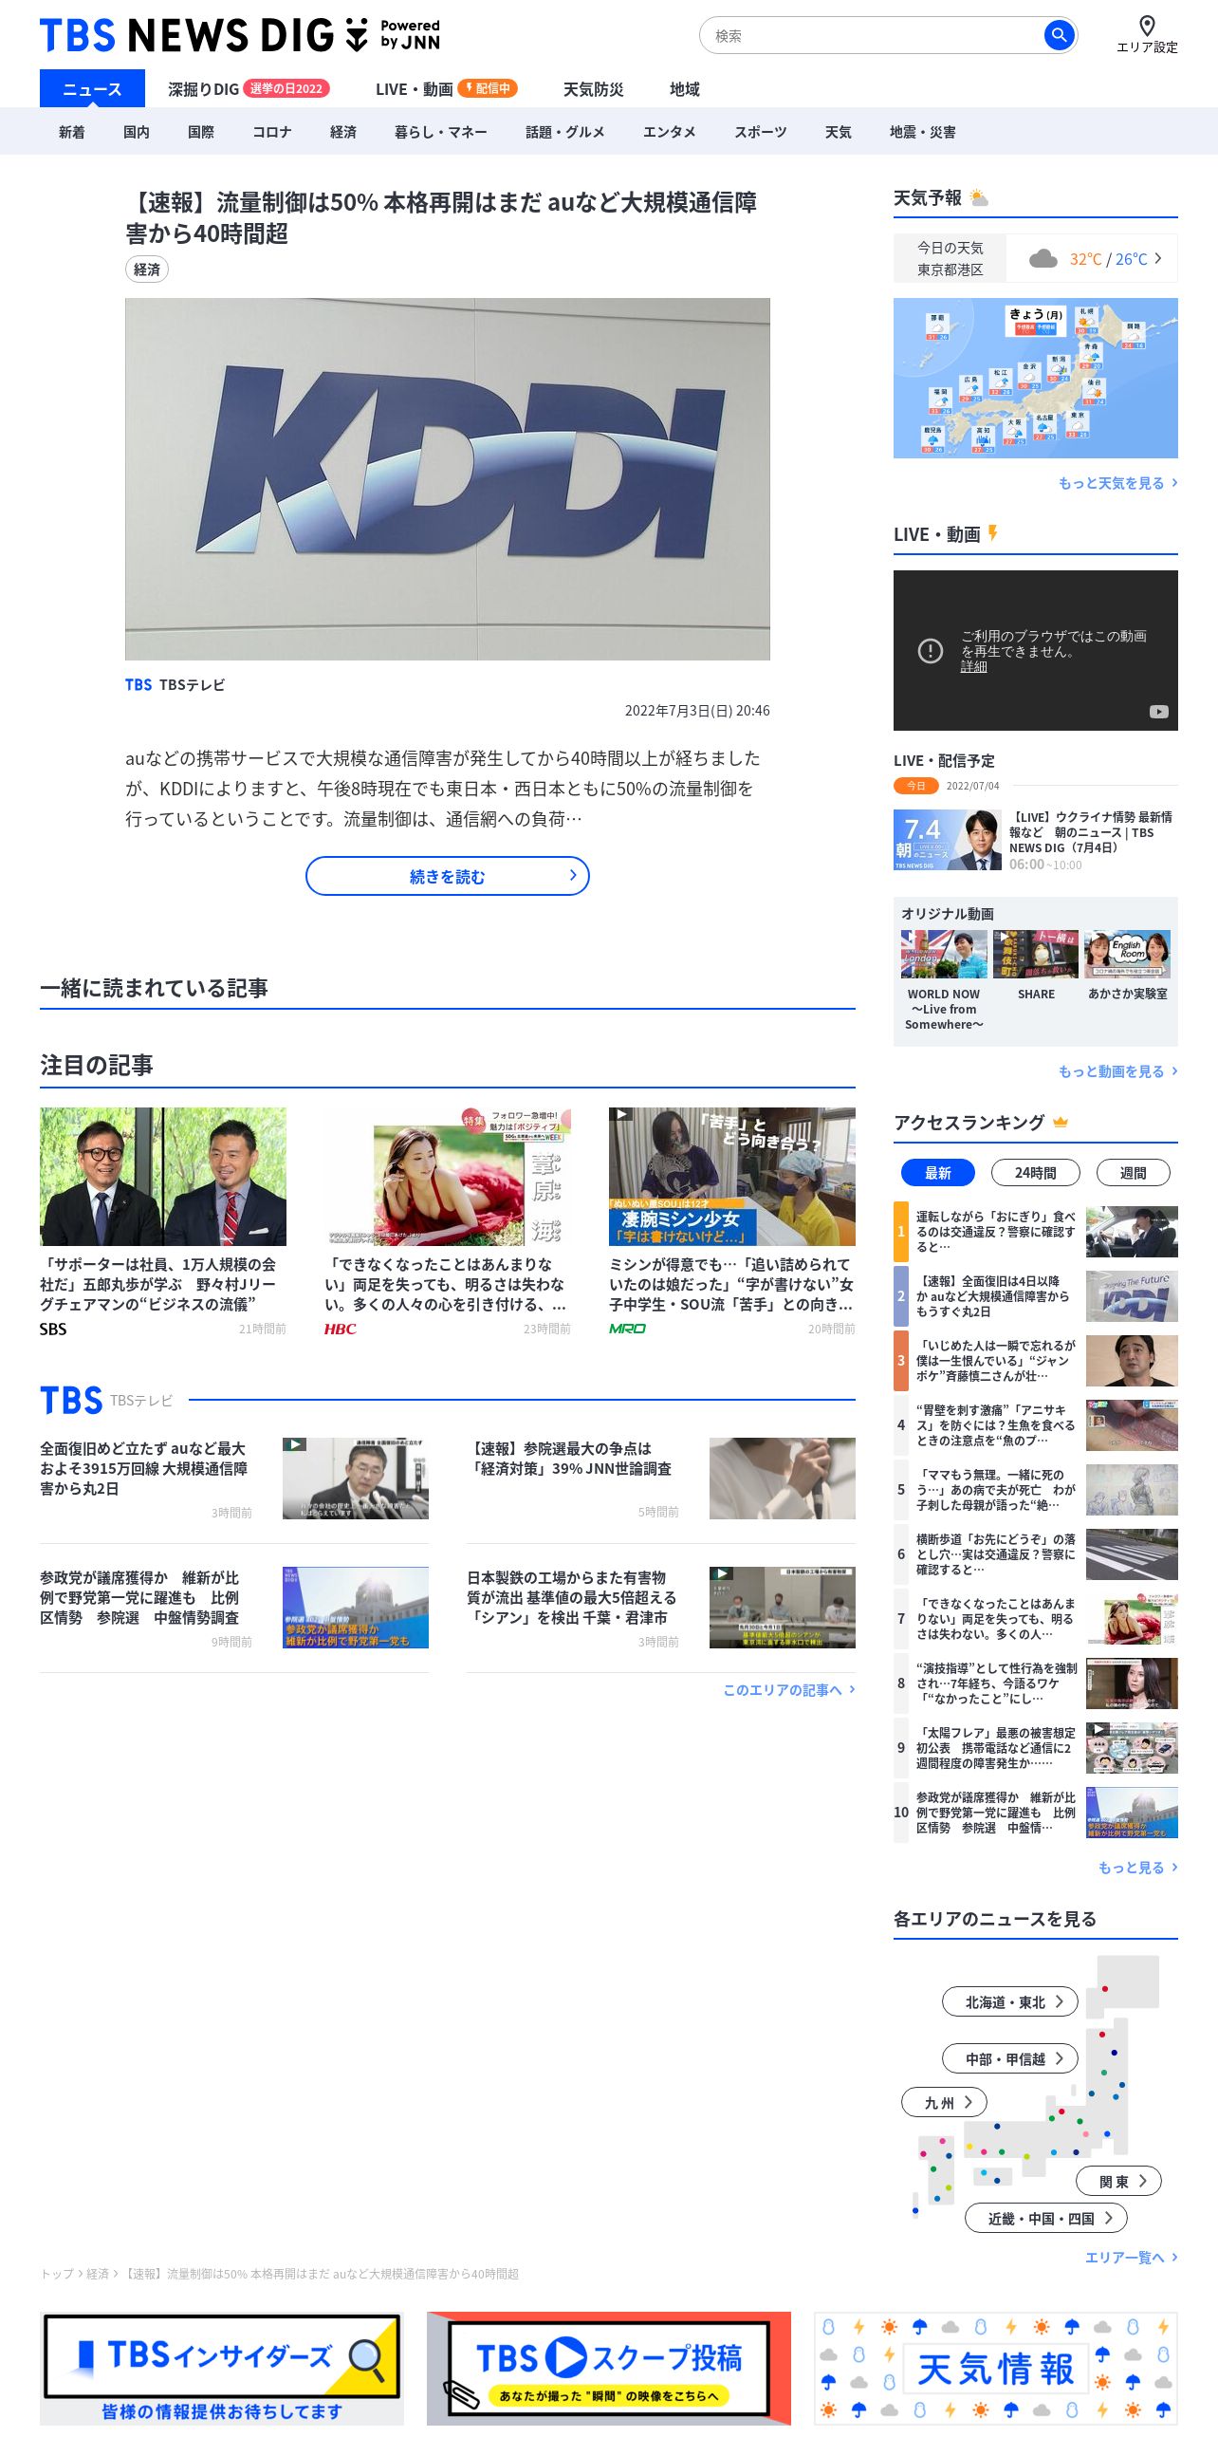Select the 最新 ranking toggle
Viewport: 1218px width, 2437px height.
pos(937,1173)
